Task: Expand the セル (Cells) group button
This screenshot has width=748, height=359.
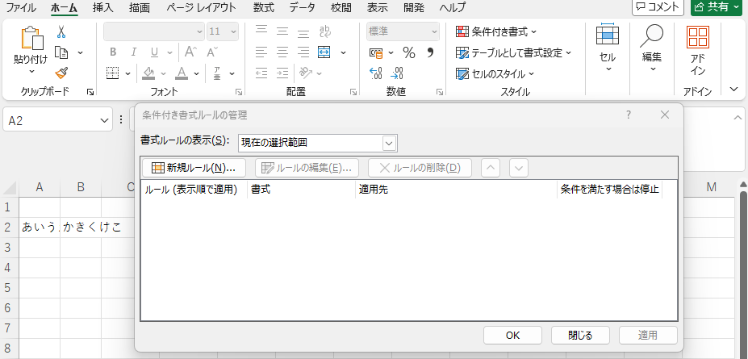Action: point(608,48)
